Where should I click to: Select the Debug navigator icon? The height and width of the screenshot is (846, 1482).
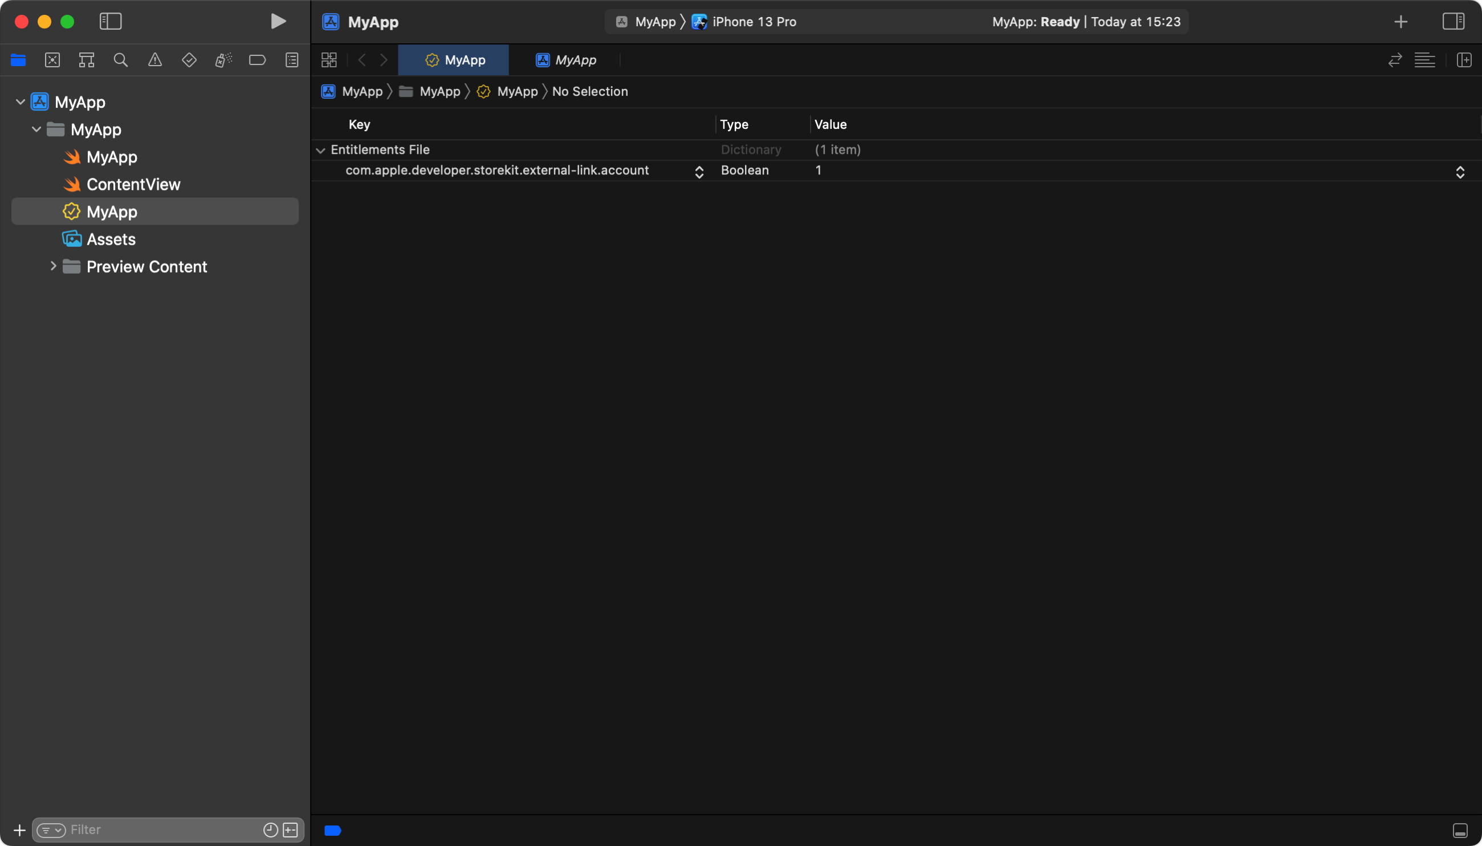222,60
